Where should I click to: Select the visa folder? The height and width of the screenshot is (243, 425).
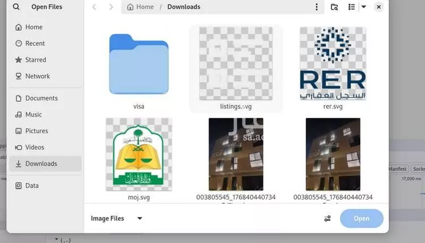pos(139,64)
